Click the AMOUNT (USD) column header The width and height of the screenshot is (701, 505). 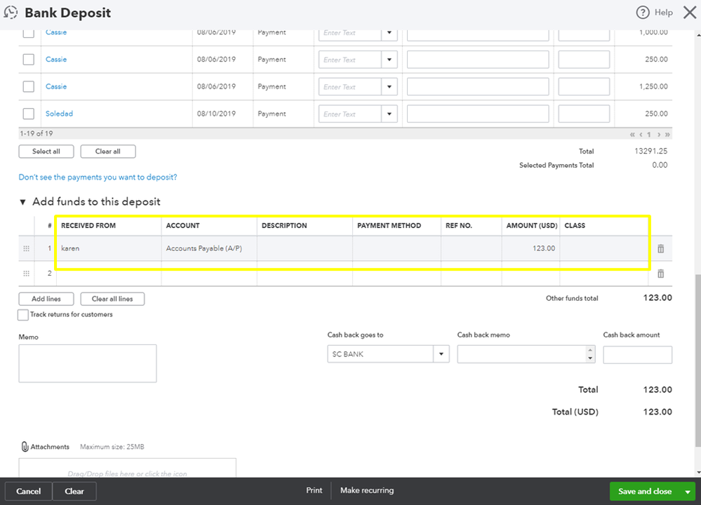[x=532, y=226]
